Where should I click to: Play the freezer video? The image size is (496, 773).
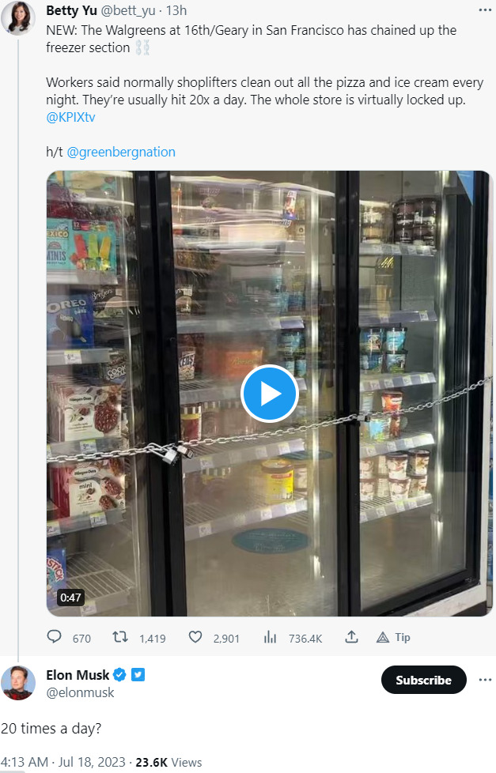tap(270, 394)
